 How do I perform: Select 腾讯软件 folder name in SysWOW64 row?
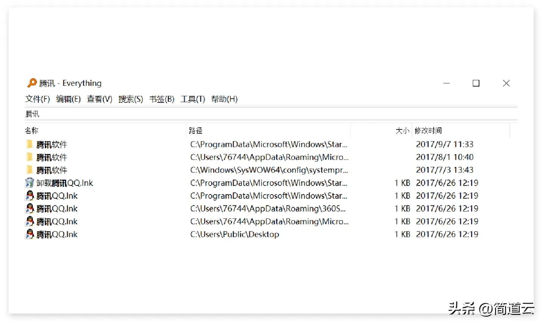tap(52, 170)
